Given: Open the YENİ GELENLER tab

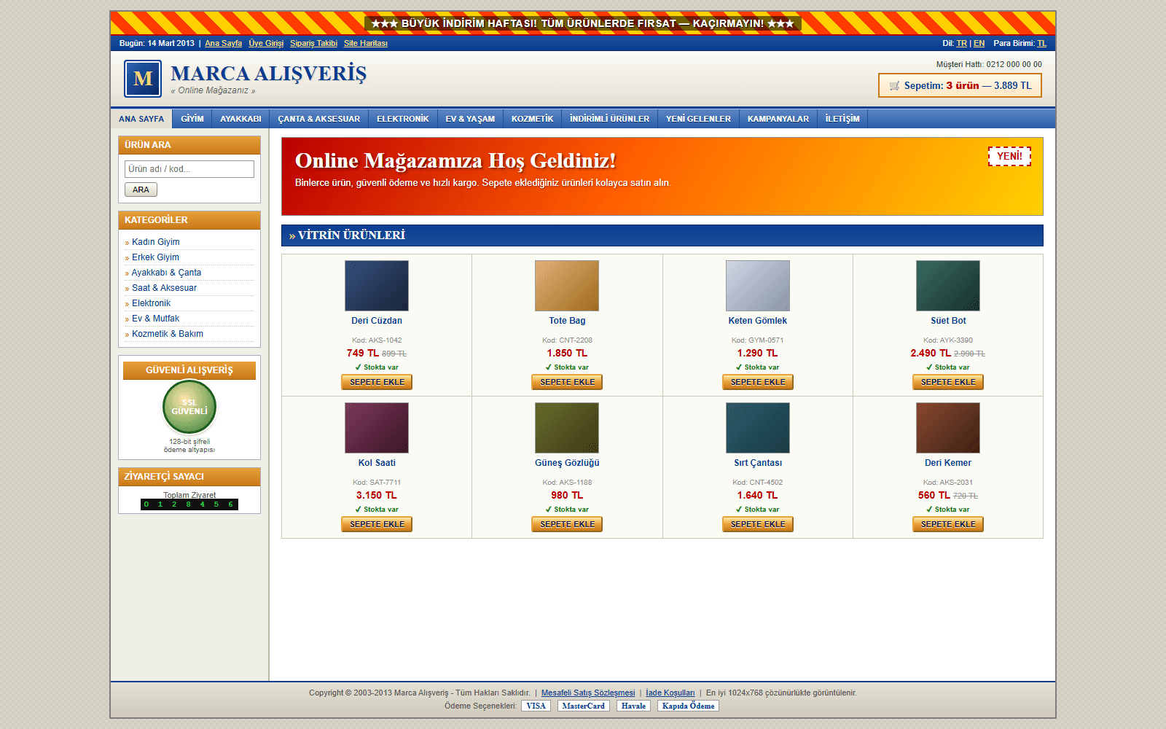Looking at the screenshot, I should [x=698, y=119].
